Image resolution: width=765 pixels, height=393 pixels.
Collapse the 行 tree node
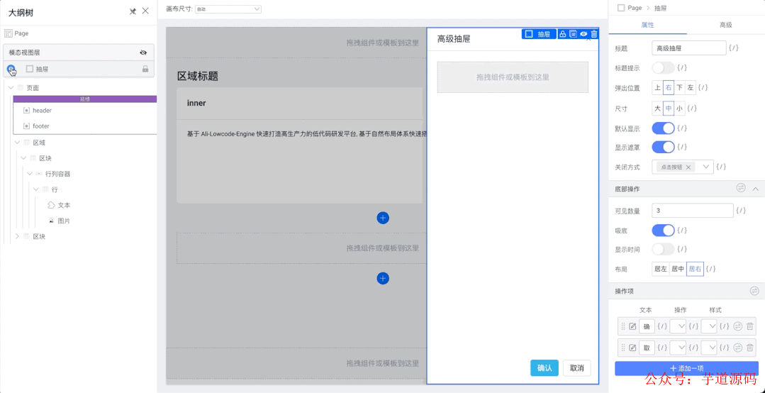(x=36, y=189)
